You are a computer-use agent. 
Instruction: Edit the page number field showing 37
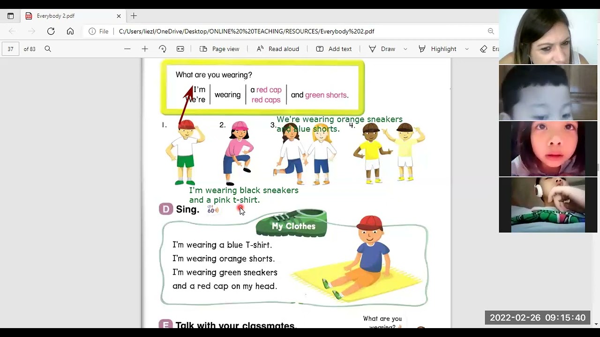click(x=10, y=49)
